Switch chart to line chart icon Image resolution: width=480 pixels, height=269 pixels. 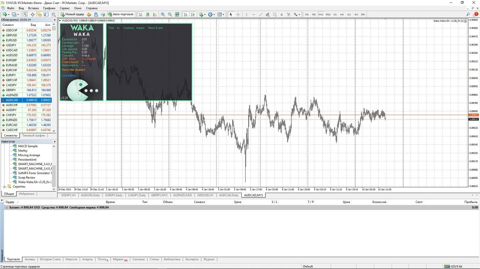point(155,14)
